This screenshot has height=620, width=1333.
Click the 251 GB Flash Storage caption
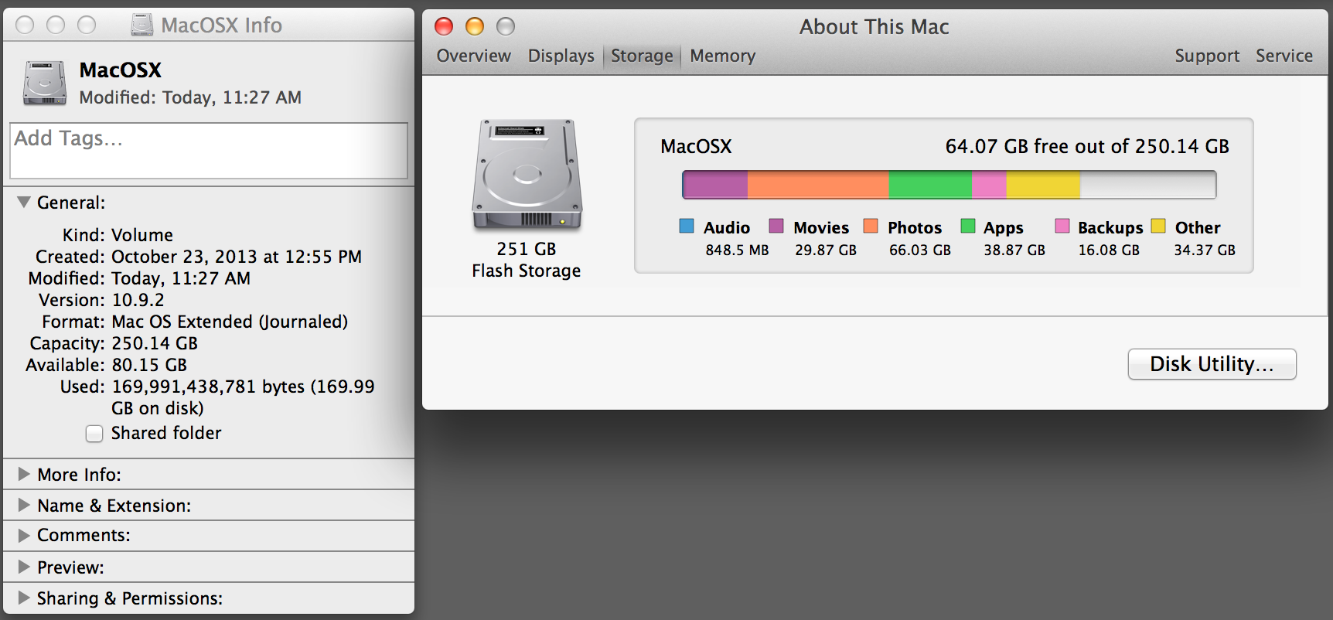click(527, 260)
